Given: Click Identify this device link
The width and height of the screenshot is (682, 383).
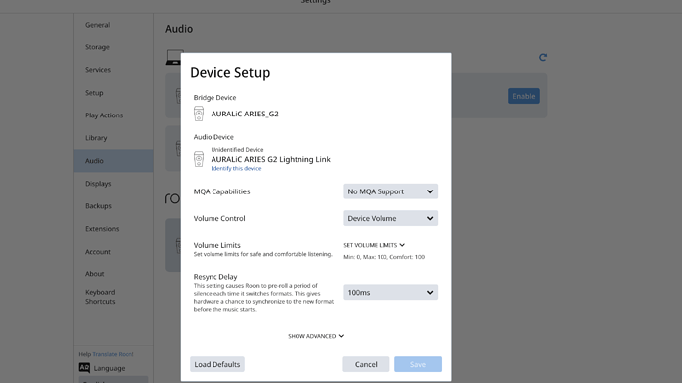Looking at the screenshot, I should pos(236,169).
